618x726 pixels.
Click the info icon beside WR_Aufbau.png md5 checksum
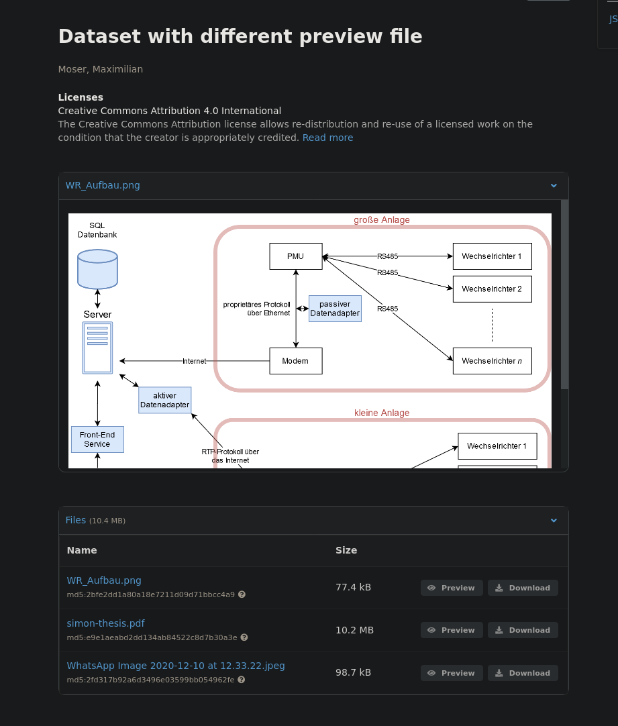coord(241,594)
